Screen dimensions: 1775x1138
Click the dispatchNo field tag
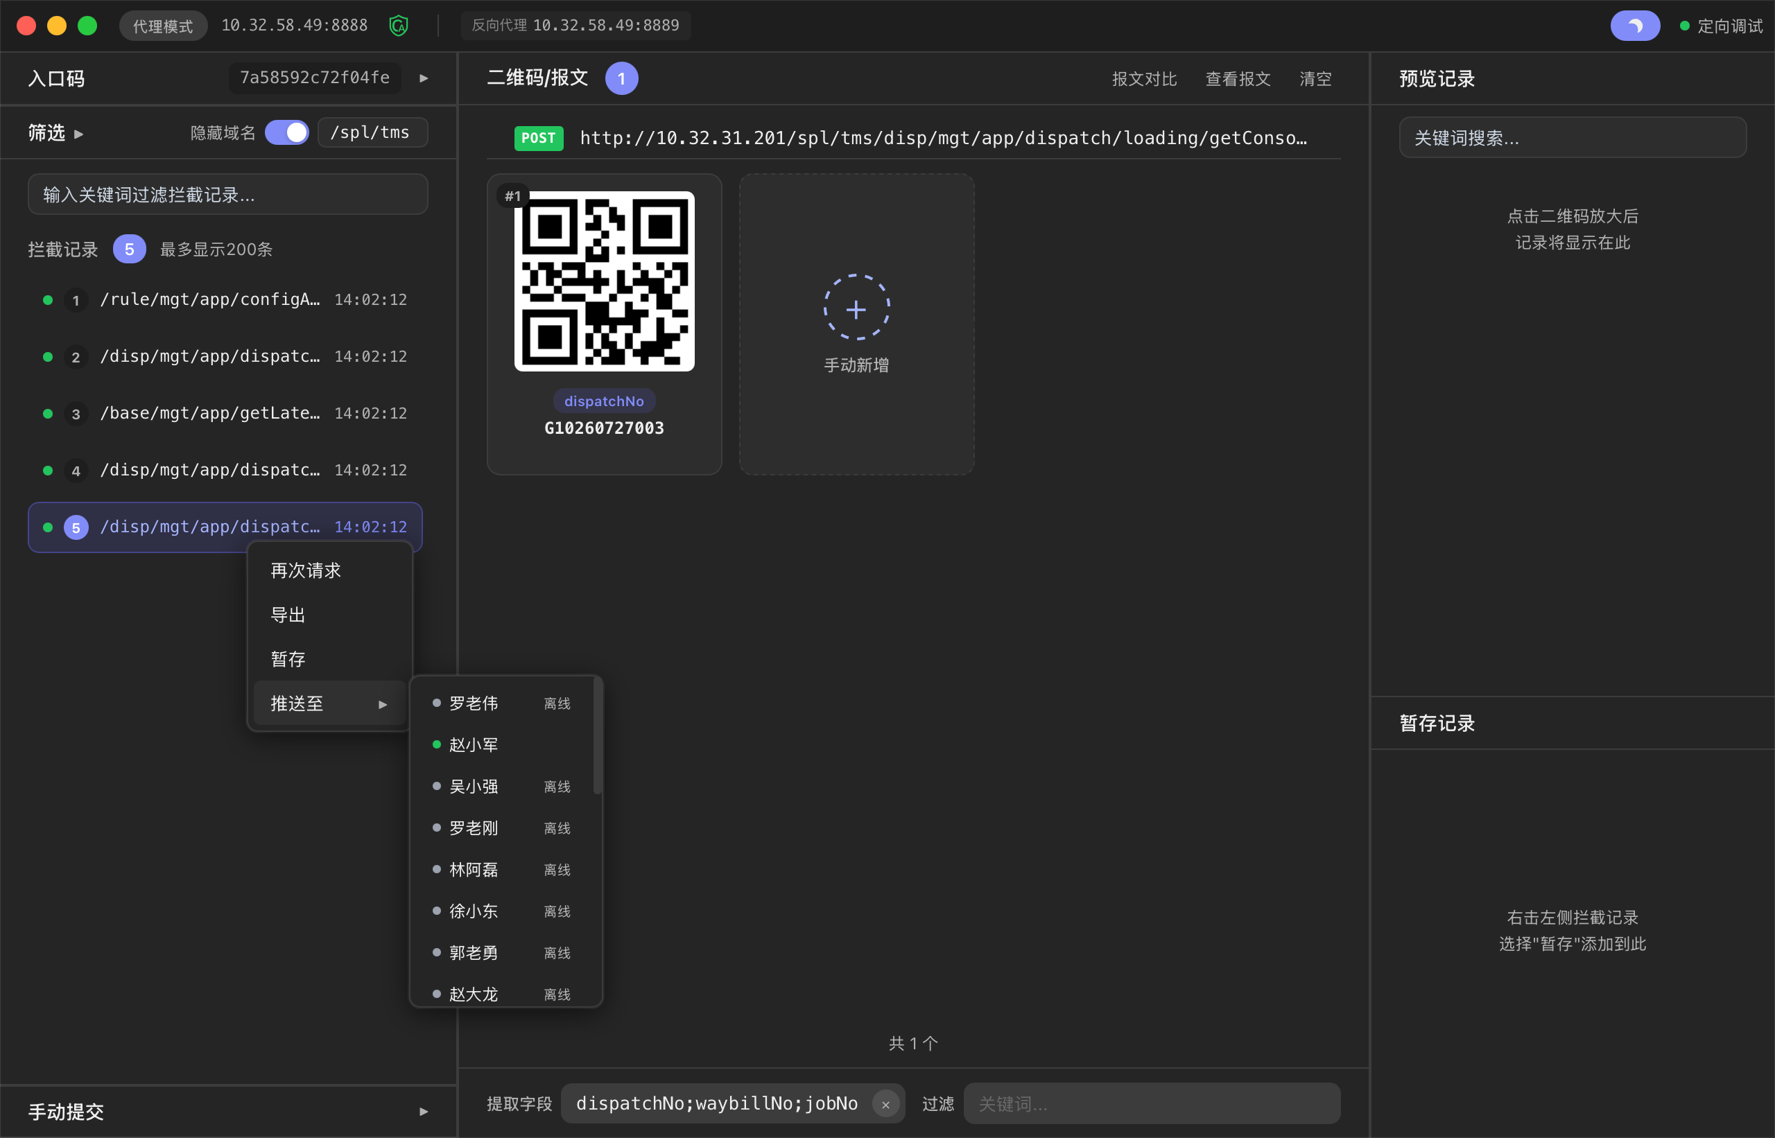click(x=604, y=401)
